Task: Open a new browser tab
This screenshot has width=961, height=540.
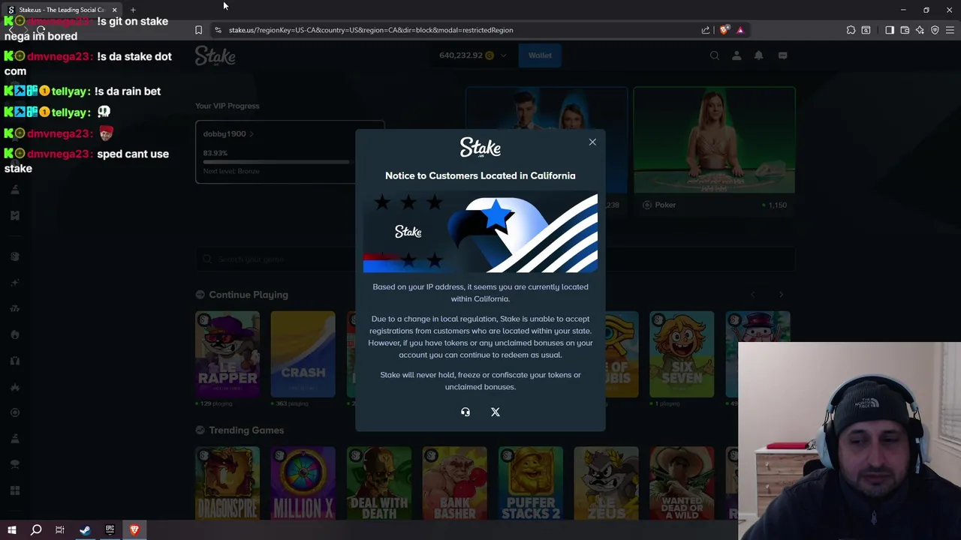Action: [133, 10]
